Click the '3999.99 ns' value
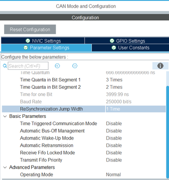The width and height of the screenshot is (169, 180). pos(117,94)
